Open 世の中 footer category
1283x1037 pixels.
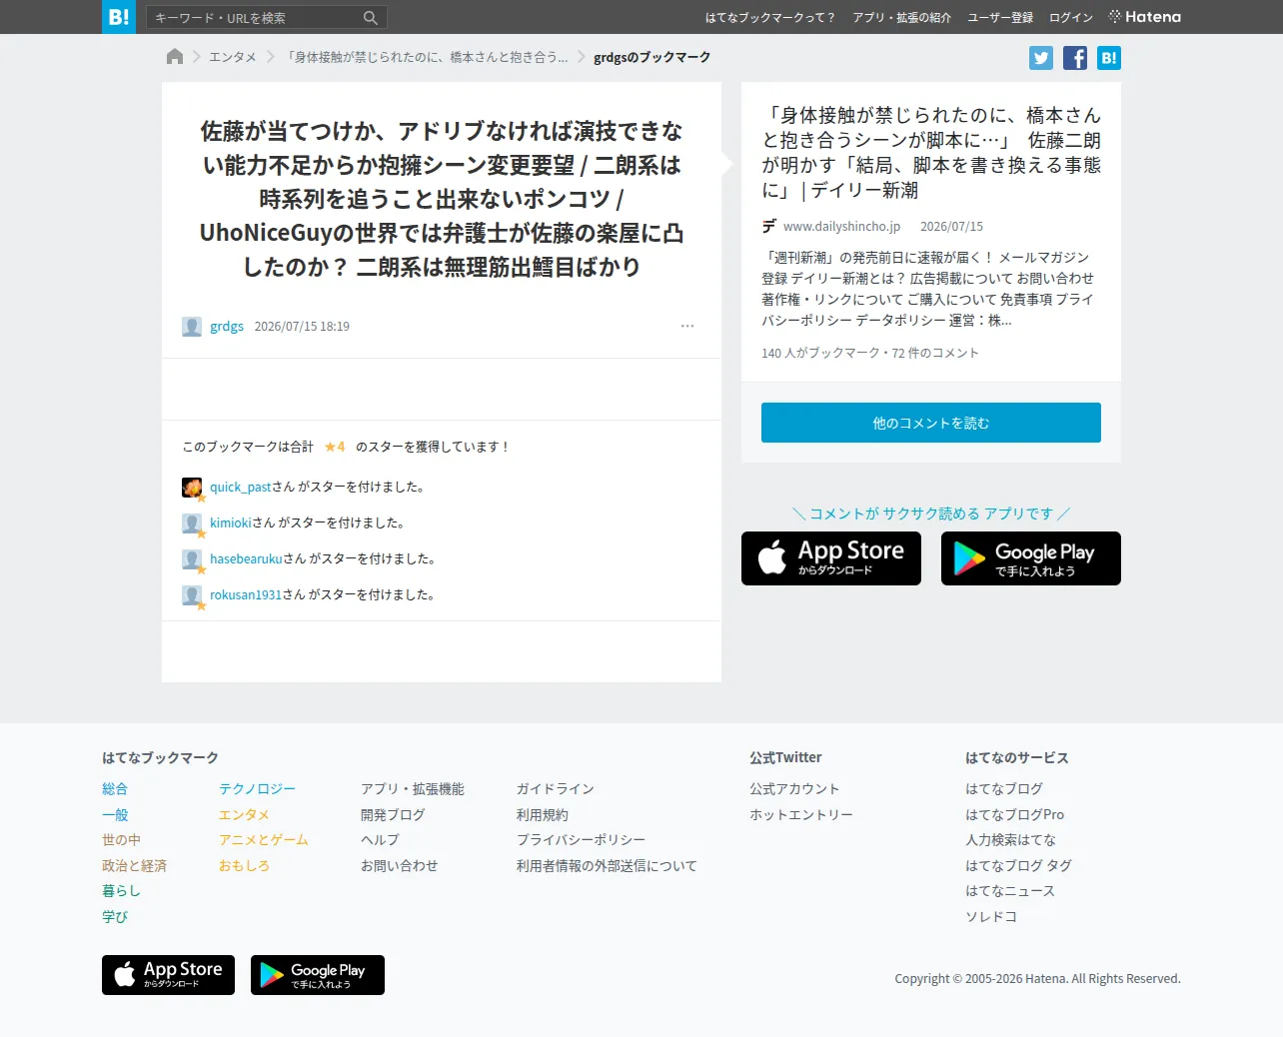[121, 840]
